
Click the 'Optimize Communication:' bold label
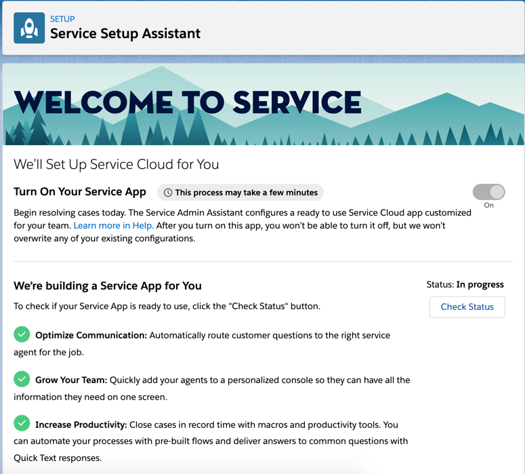(91, 335)
